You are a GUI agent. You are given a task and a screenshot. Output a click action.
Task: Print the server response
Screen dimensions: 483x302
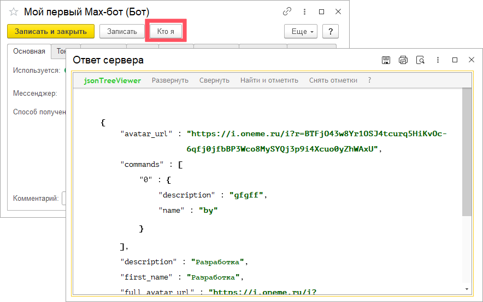(403, 60)
